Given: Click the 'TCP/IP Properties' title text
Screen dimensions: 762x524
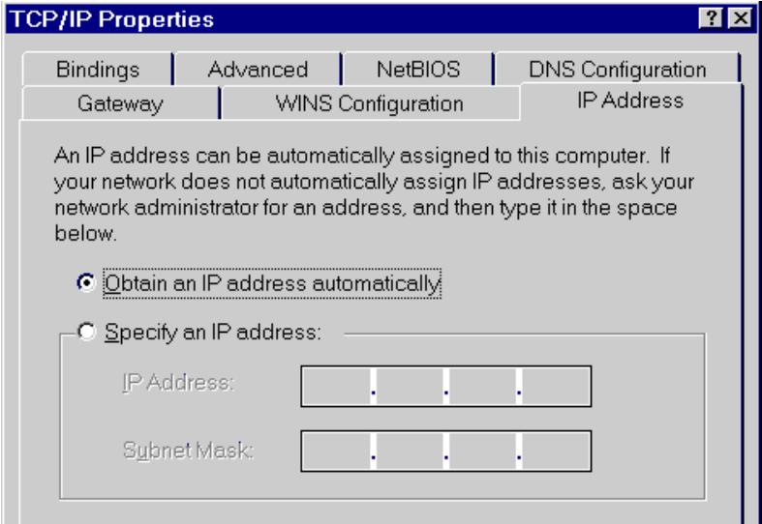Looking at the screenshot, I should (111, 19).
